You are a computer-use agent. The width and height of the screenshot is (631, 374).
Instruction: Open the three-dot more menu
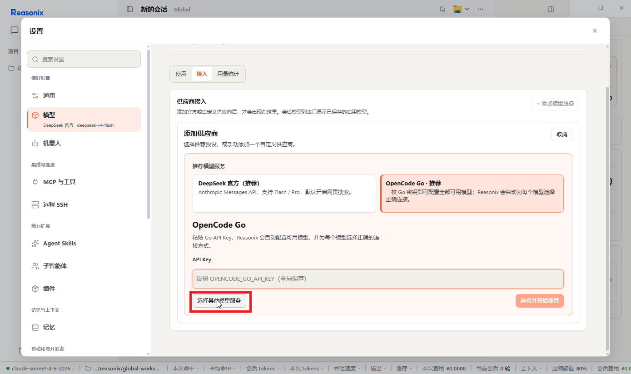click(481, 9)
